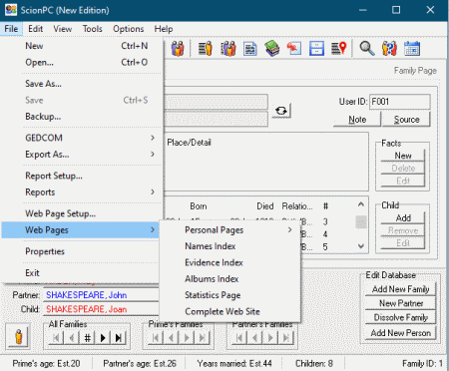Click the Source button
The image size is (449, 371).
406,120
